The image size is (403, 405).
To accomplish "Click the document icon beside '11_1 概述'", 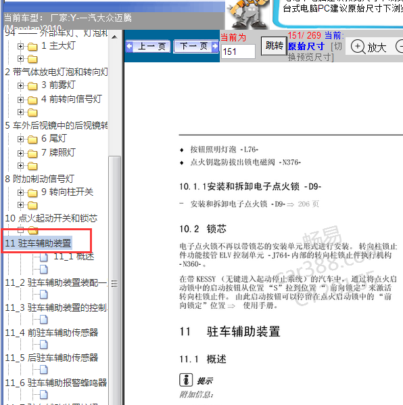I will (x=44, y=257).
